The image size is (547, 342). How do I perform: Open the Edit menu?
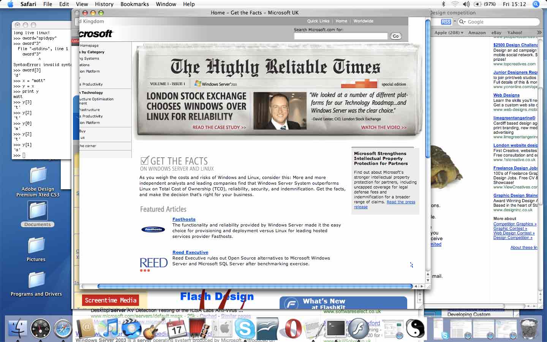64,4
